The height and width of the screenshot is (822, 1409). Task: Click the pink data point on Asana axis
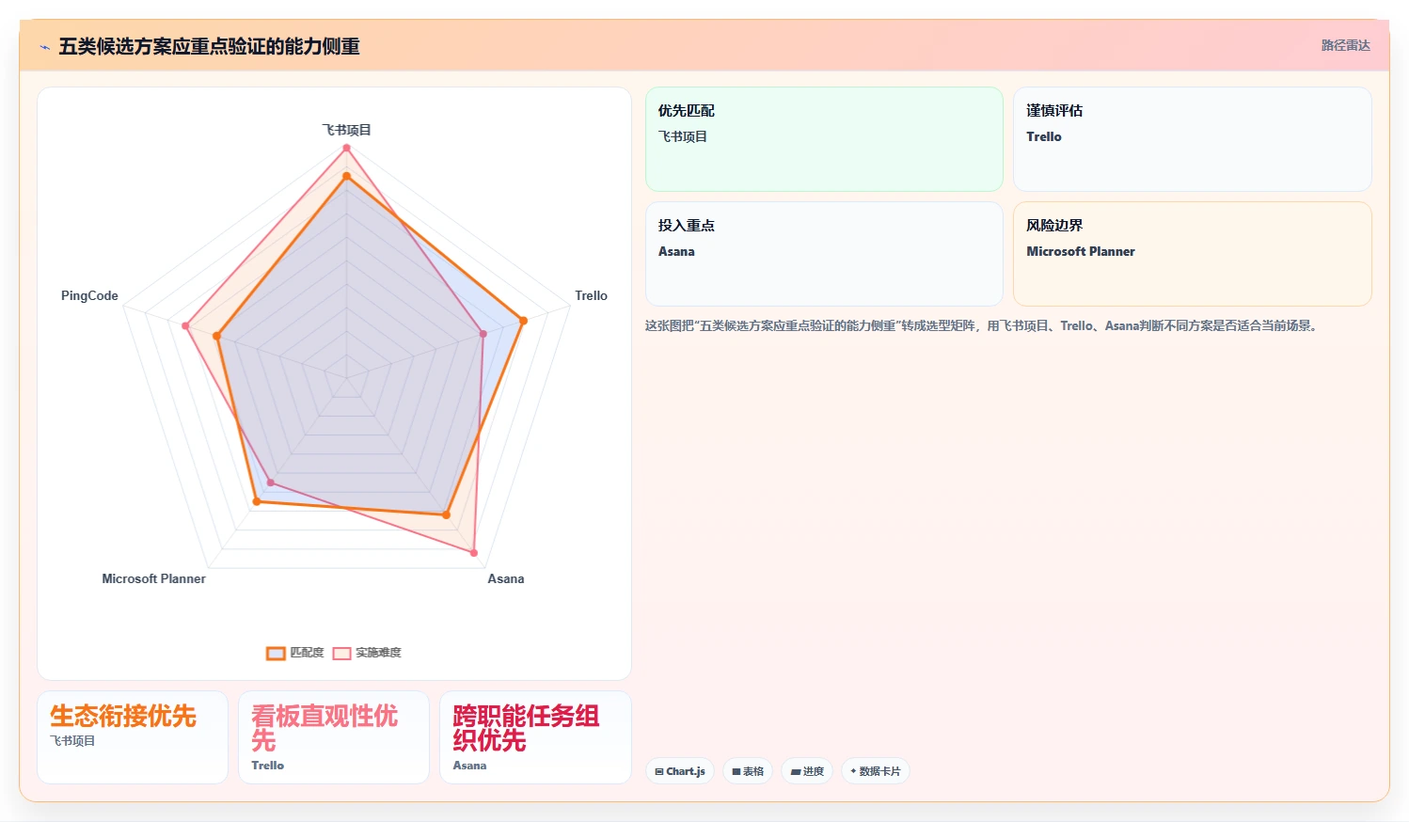click(x=473, y=553)
